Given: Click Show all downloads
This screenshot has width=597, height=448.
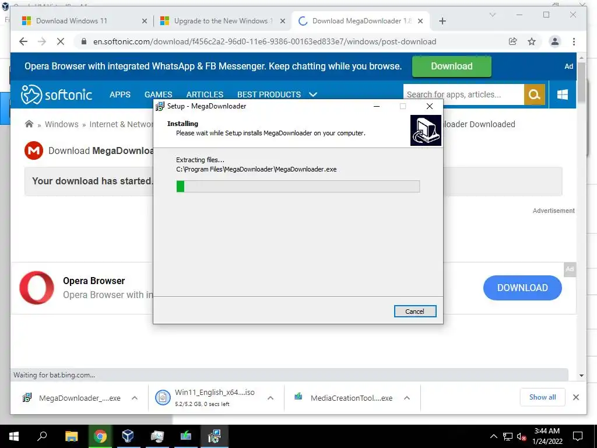Looking at the screenshot, I should coord(542,397).
